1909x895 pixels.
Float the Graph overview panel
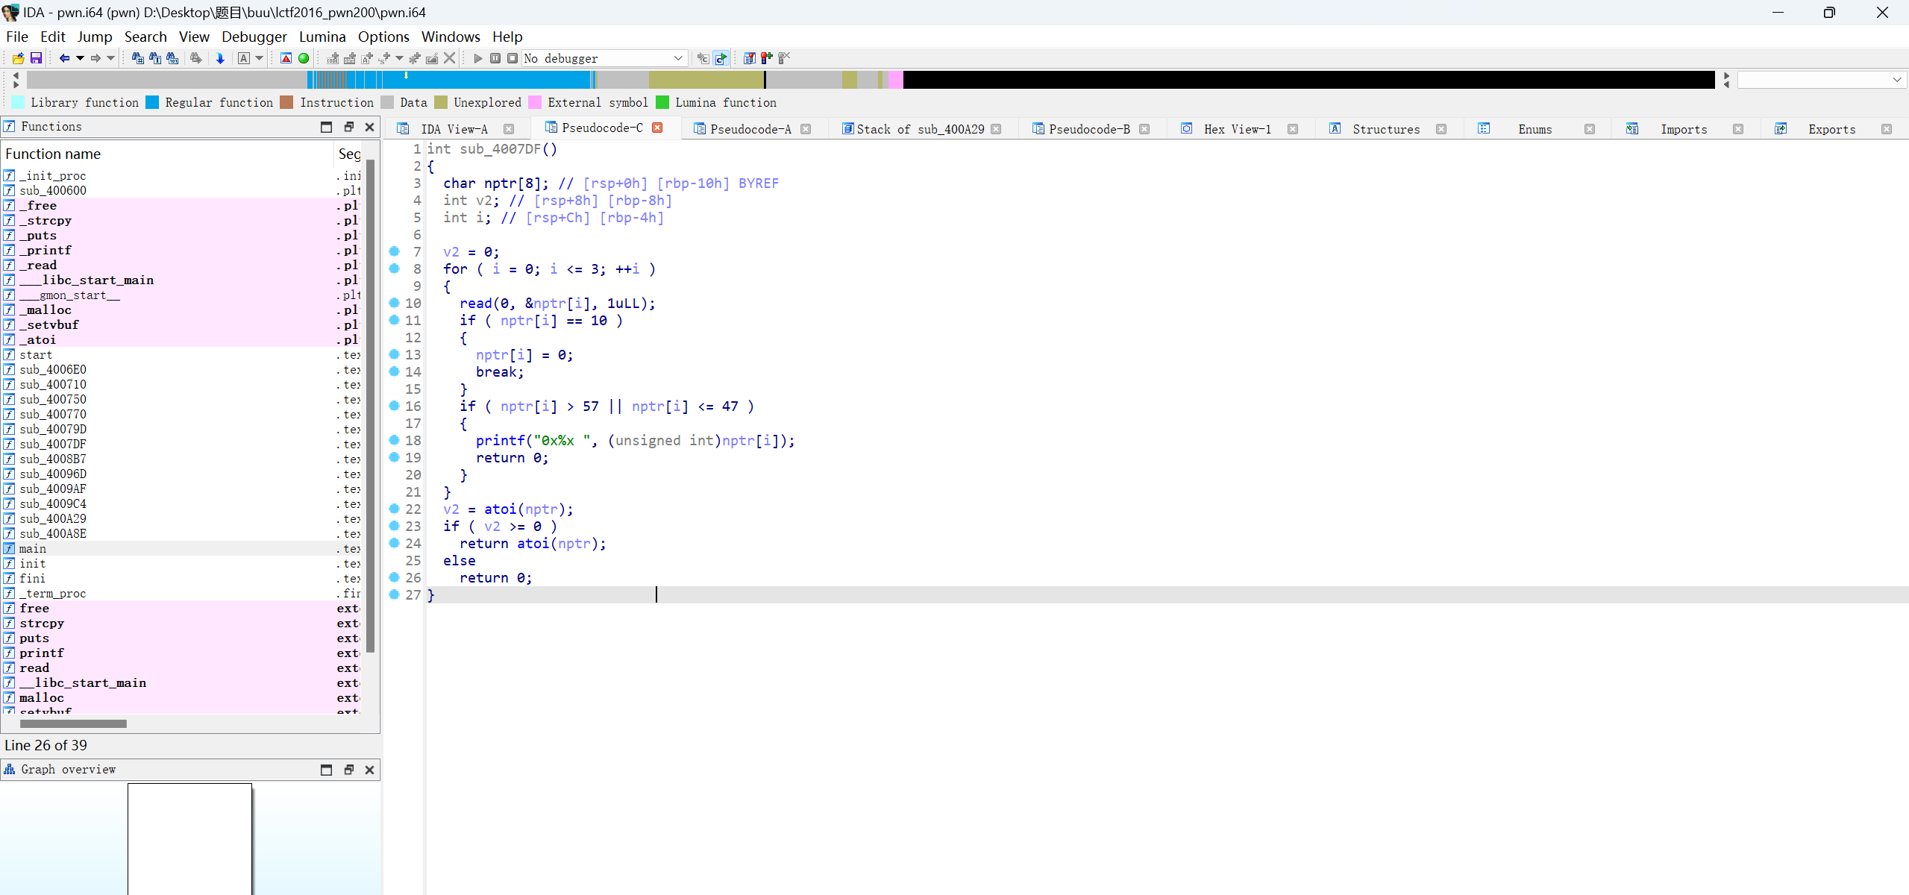(x=348, y=770)
